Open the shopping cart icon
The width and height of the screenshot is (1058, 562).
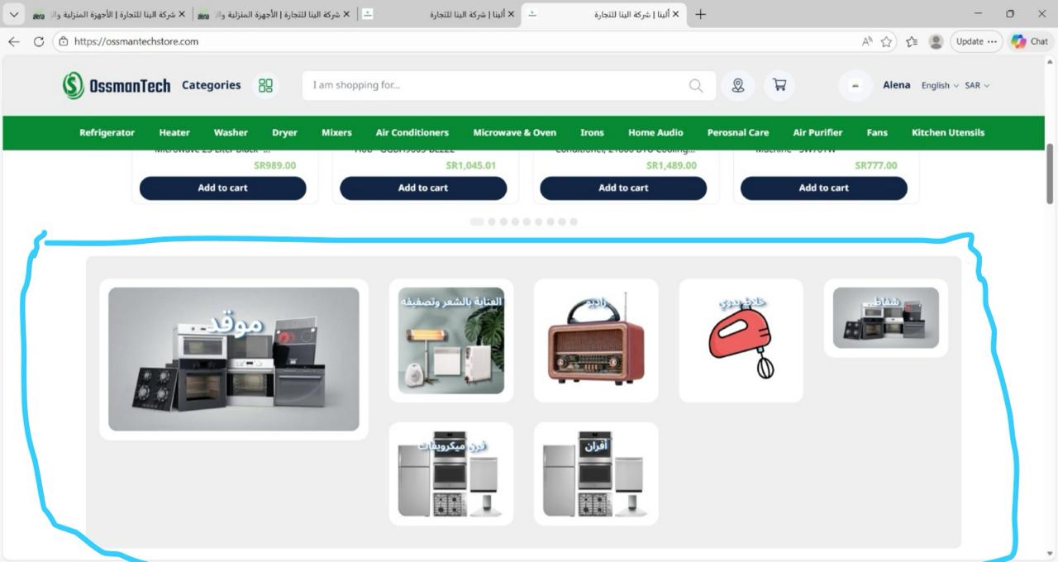(x=779, y=85)
